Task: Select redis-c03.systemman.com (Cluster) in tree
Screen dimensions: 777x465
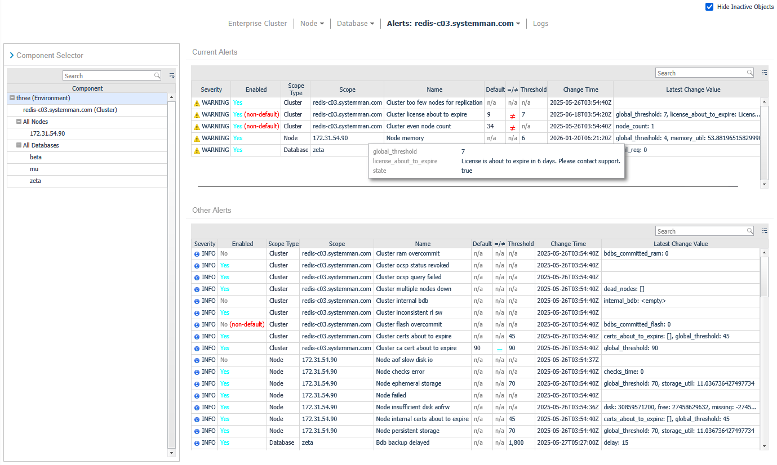Action: pos(70,110)
